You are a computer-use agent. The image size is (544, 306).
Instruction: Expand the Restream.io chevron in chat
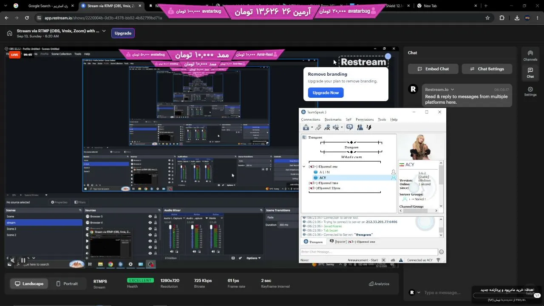click(x=452, y=90)
